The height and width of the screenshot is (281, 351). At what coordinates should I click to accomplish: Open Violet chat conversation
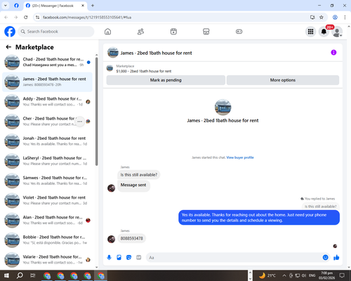click(x=48, y=200)
